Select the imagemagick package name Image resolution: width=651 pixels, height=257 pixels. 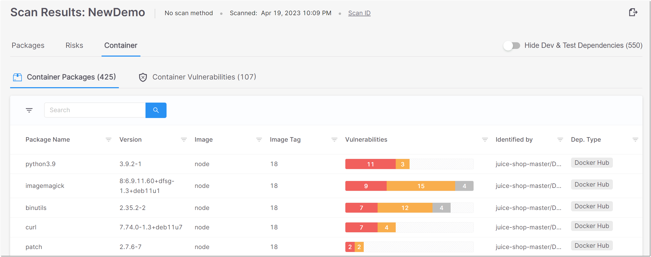pos(45,186)
